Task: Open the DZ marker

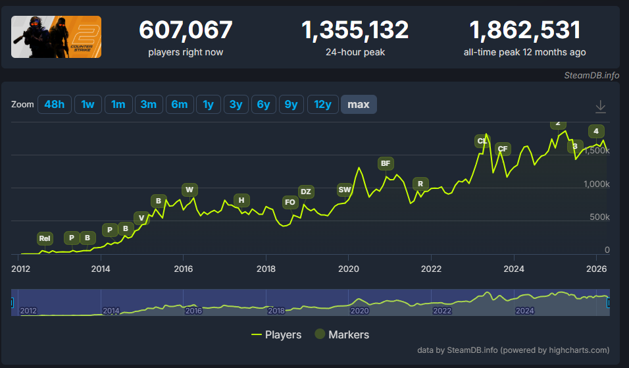Action: (306, 192)
